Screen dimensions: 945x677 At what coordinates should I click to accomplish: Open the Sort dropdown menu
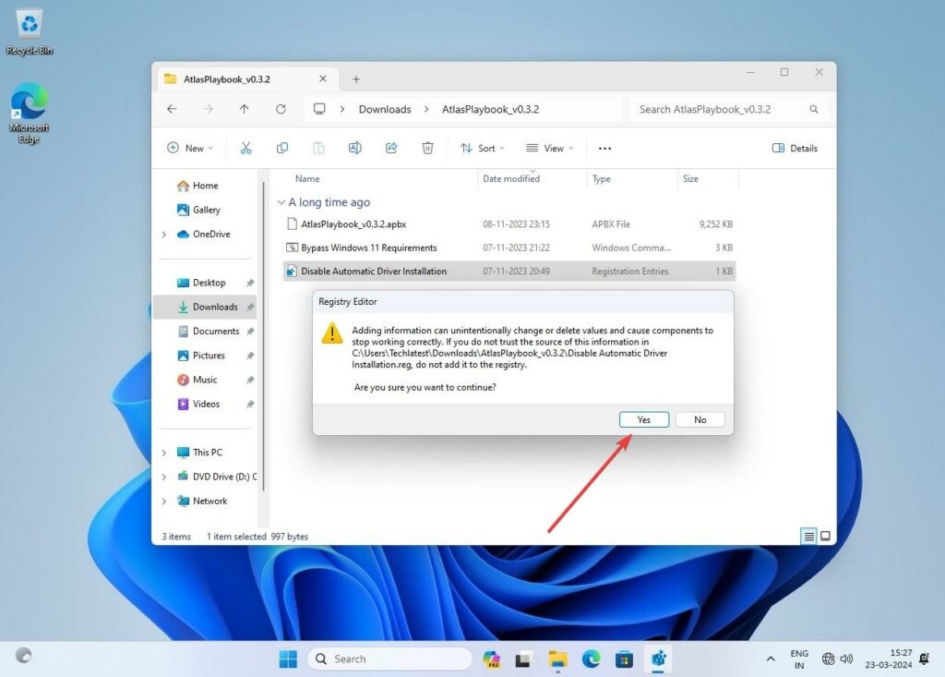click(x=483, y=148)
